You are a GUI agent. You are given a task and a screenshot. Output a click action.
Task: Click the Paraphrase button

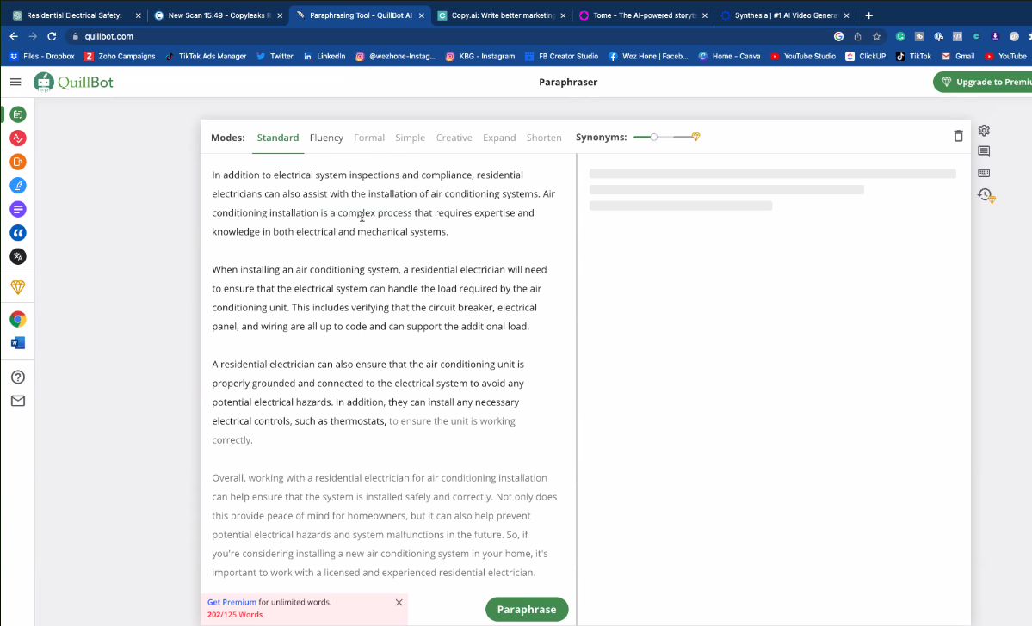click(x=526, y=609)
